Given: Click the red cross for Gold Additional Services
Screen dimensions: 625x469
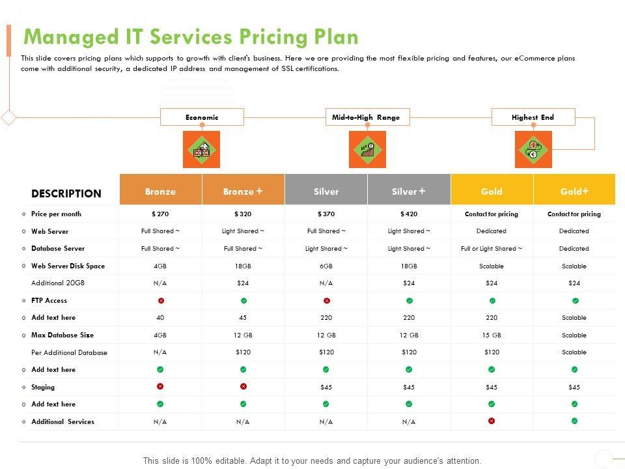Looking at the screenshot, I should coord(492,421).
